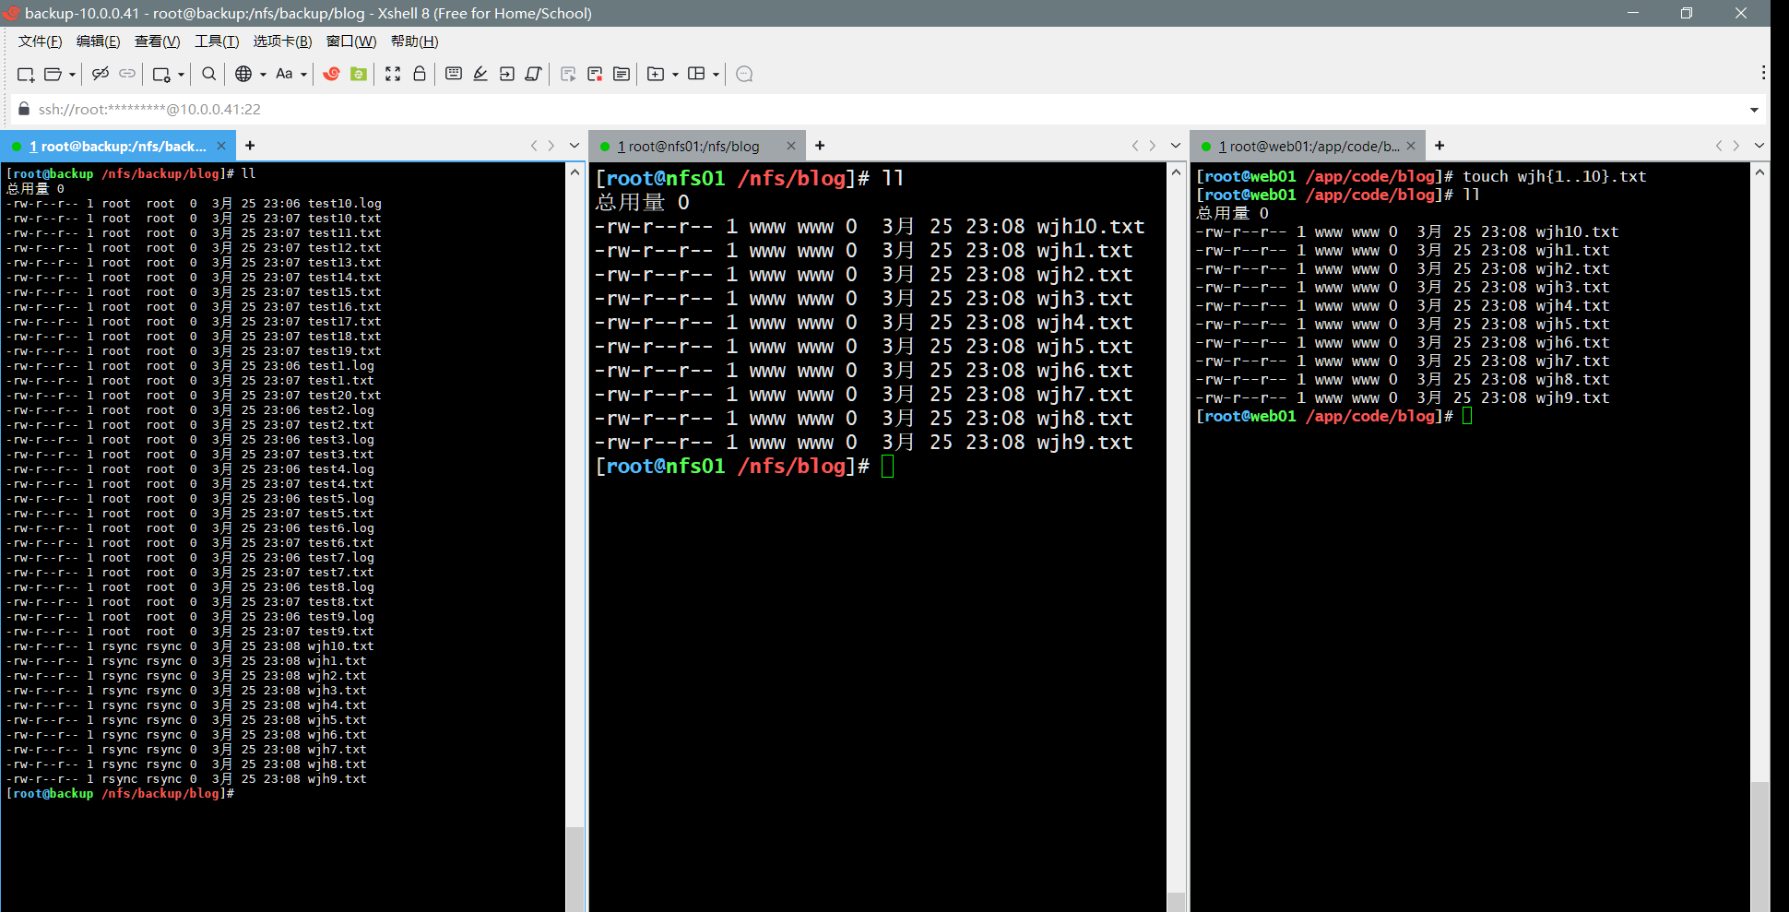Open the session folder dropdown arrow

coord(72,75)
